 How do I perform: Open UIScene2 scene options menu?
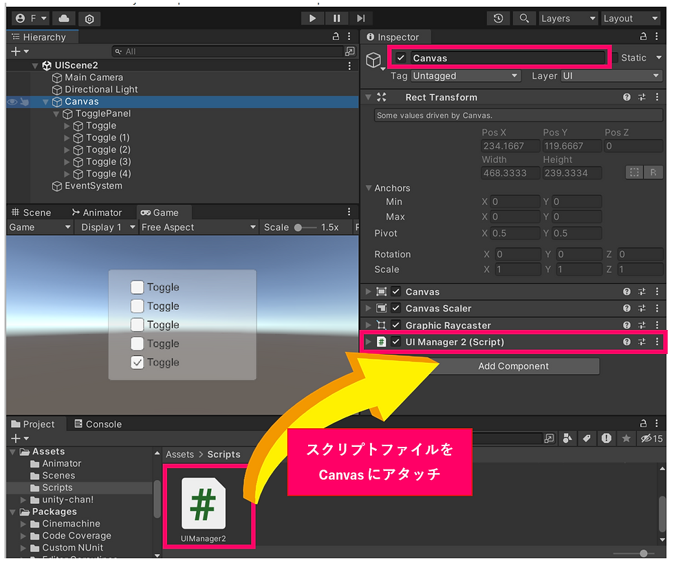click(349, 65)
